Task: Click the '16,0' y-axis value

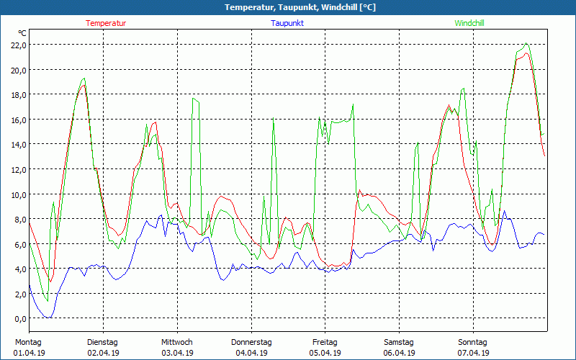Action: pos(19,120)
